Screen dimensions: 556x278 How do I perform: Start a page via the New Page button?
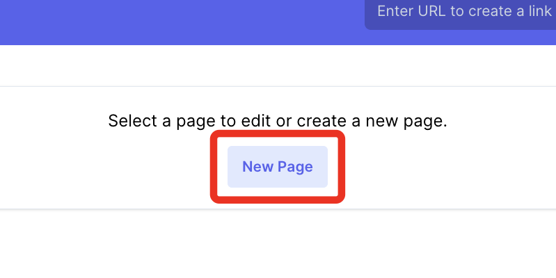click(x=277, y=167)
